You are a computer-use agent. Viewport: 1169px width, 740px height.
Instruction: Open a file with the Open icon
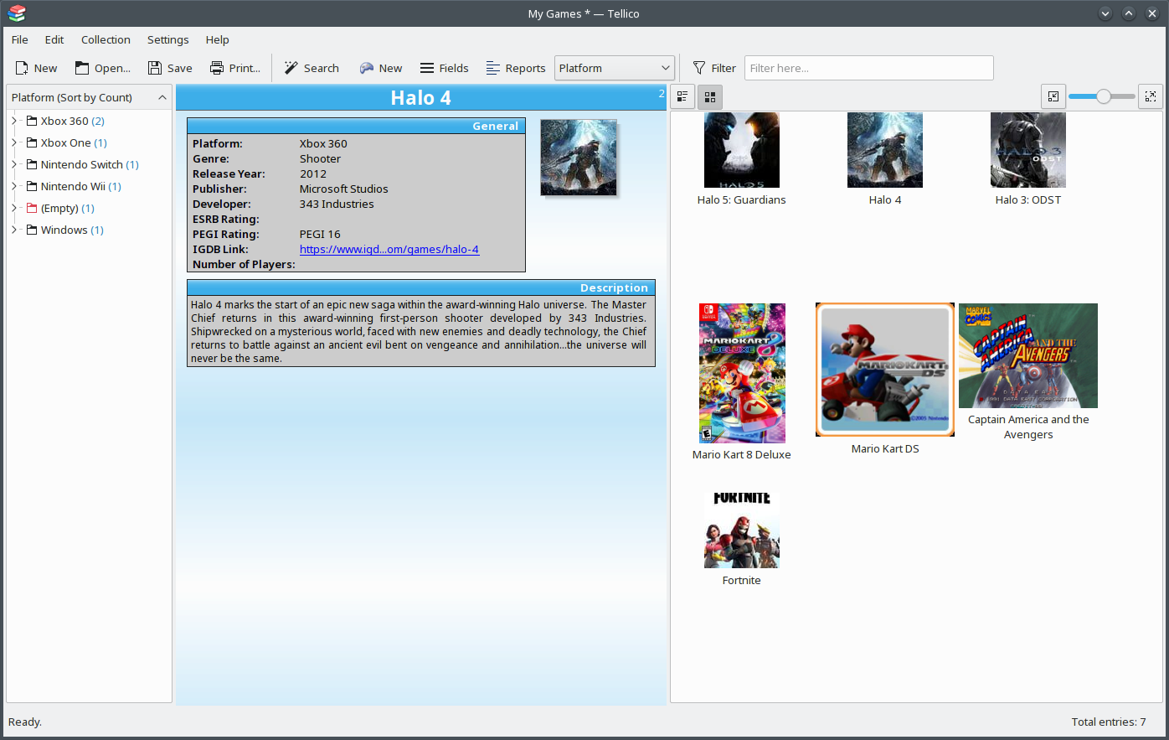[82, 68]
